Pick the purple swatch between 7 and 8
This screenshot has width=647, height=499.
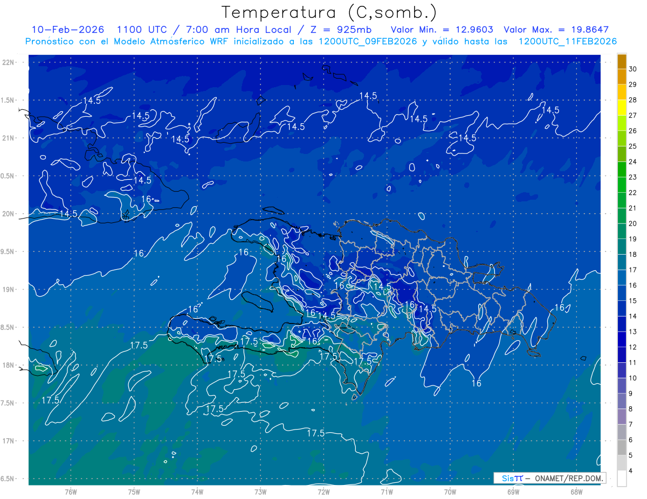(622, 417)
